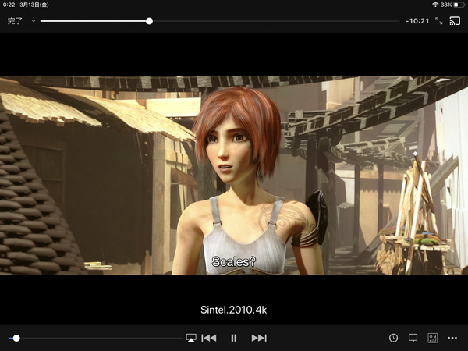Toggle the aspect ratio resize icon
Image resolution: width=468 pixels, height=351 pixels.
(438, 21)
